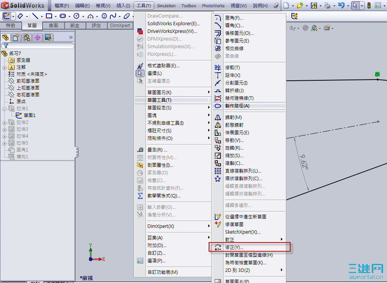Select 材质 <未指定> tree item

pyautogui.click(x=28, y=74)
